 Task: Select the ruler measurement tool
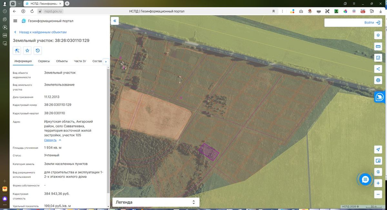[378, 47]
